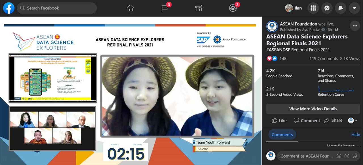This screenshot has height=165, width=363.
Task: Open the Groups feed
Action: point(233,8)
